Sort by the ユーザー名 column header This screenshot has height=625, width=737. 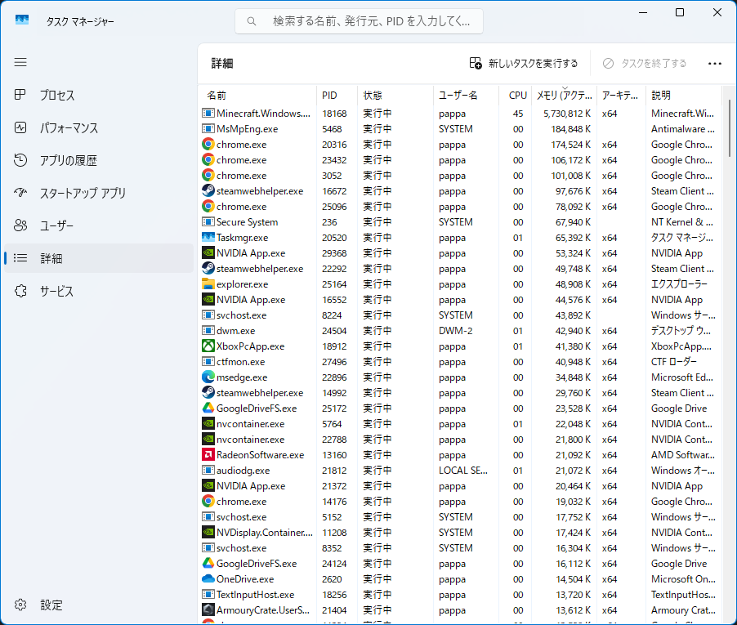point(466,96)
